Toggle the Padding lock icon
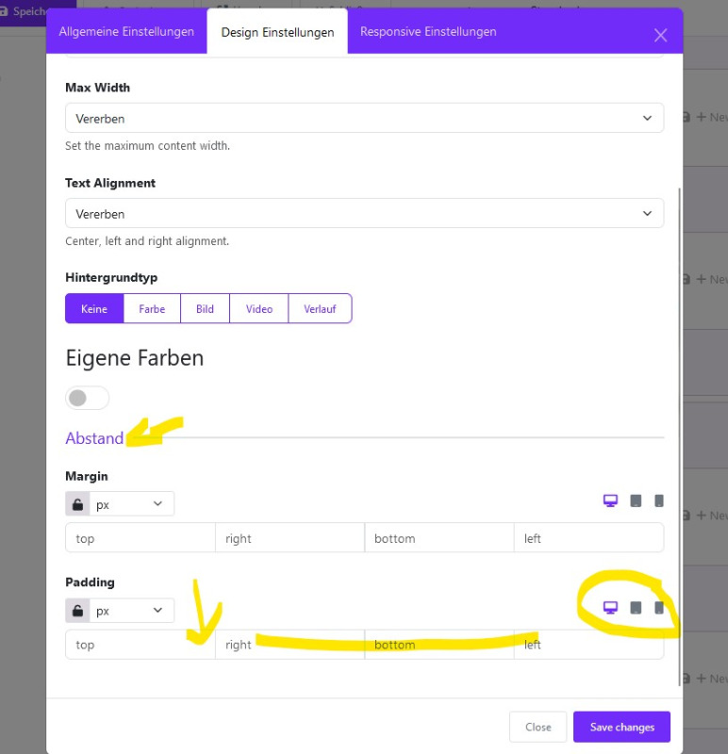This screenshot has height=754, width=728. [x=77, y=611]
